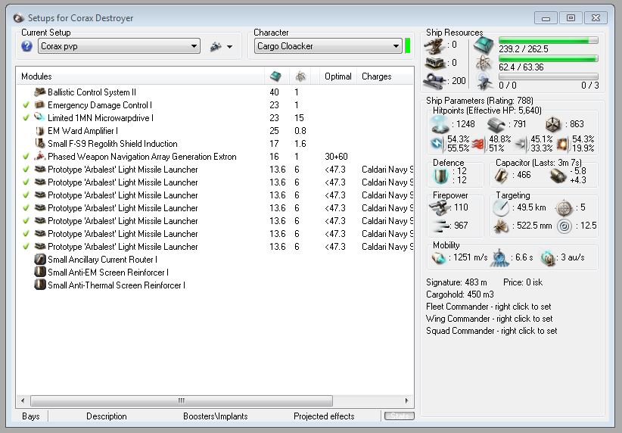The width and height of the screenshot is (622, 433).
Task: Toggle the Phased Weapon Navigation Array checkmark
Action: click(26, 157)
